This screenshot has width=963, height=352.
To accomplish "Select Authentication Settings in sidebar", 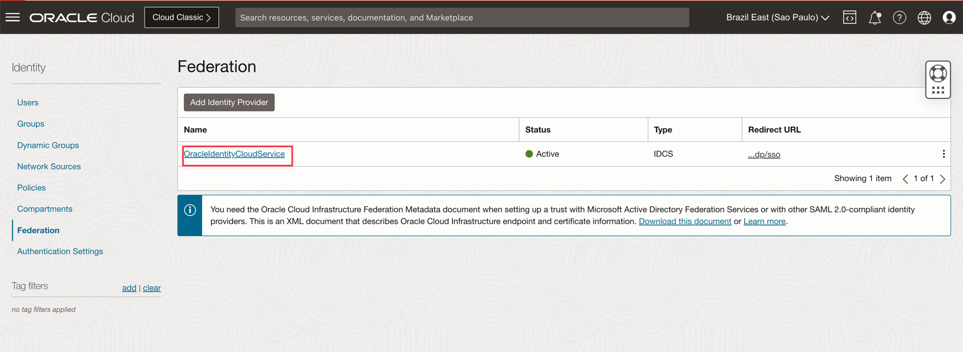I will (x=60, y=252).
